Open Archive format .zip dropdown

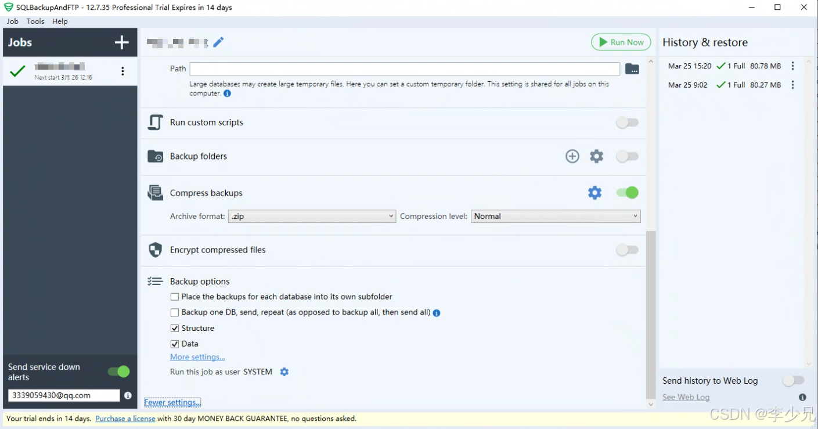pyautogui.click(x=312, y=217)
